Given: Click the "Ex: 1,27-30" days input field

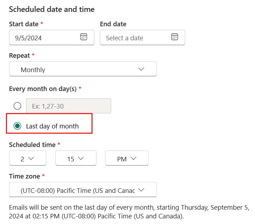Looking at the screenshot, I should (68, 106).
